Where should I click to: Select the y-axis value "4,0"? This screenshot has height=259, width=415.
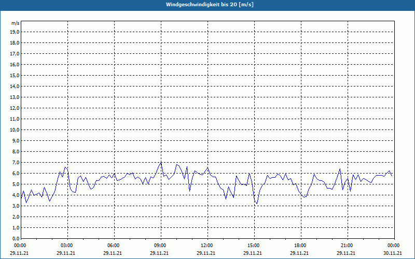coord(16,195)
